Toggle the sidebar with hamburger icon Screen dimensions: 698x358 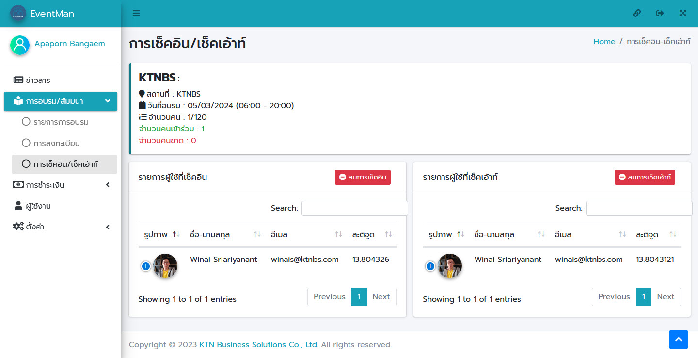136,14
